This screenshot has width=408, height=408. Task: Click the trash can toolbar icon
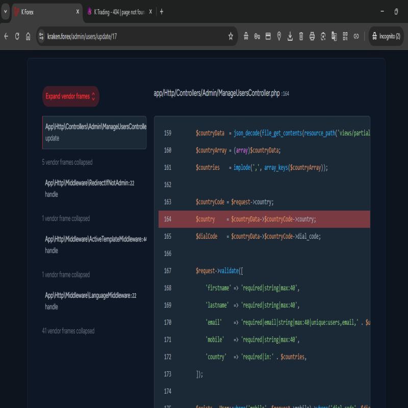301,36
